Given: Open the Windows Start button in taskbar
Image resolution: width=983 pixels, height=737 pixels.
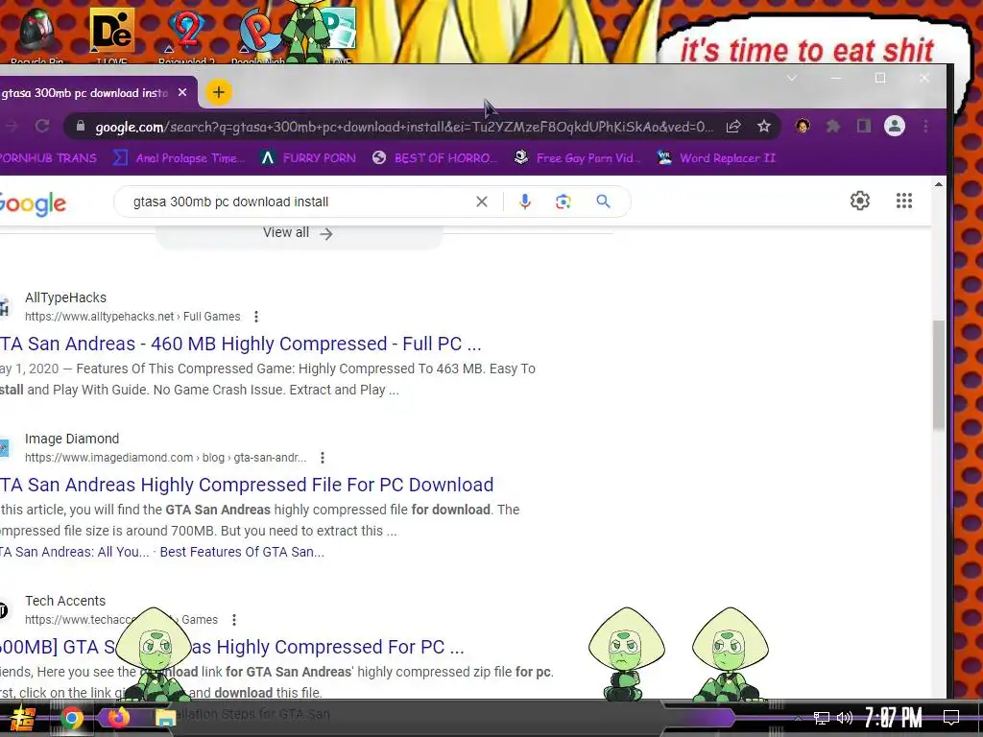Looking at the screenshot, I should [x=22, y=718].
